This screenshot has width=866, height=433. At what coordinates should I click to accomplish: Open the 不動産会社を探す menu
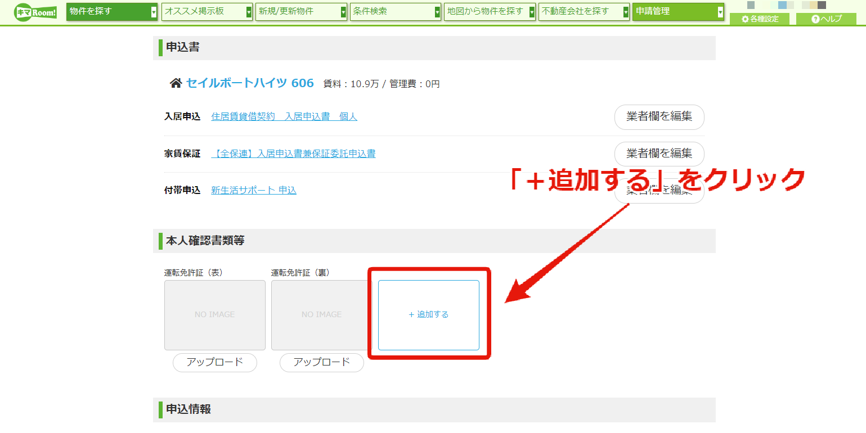click(584, 11)
